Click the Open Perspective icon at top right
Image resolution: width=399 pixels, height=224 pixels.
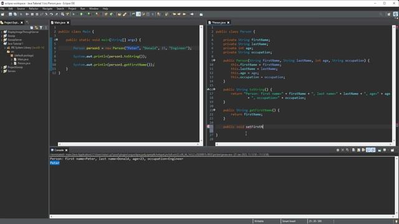coord(389,14)
